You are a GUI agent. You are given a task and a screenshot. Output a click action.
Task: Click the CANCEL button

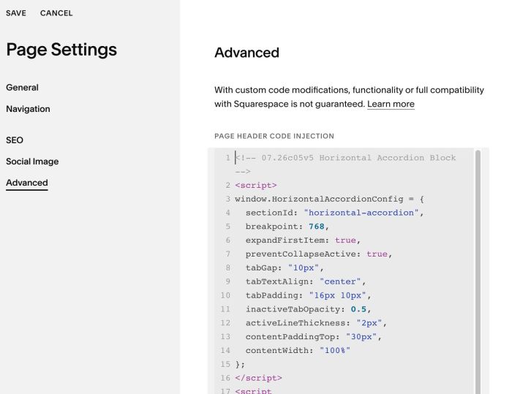(56, 13)
